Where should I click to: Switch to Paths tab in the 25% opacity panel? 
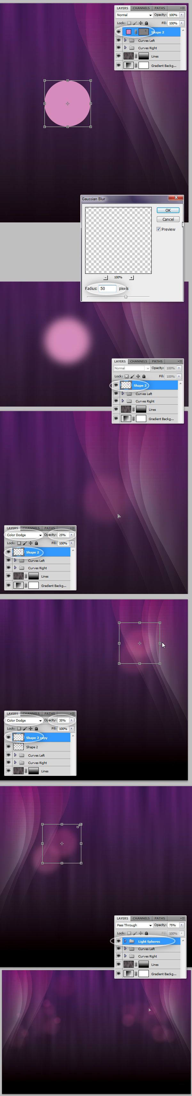click(50, 528)
